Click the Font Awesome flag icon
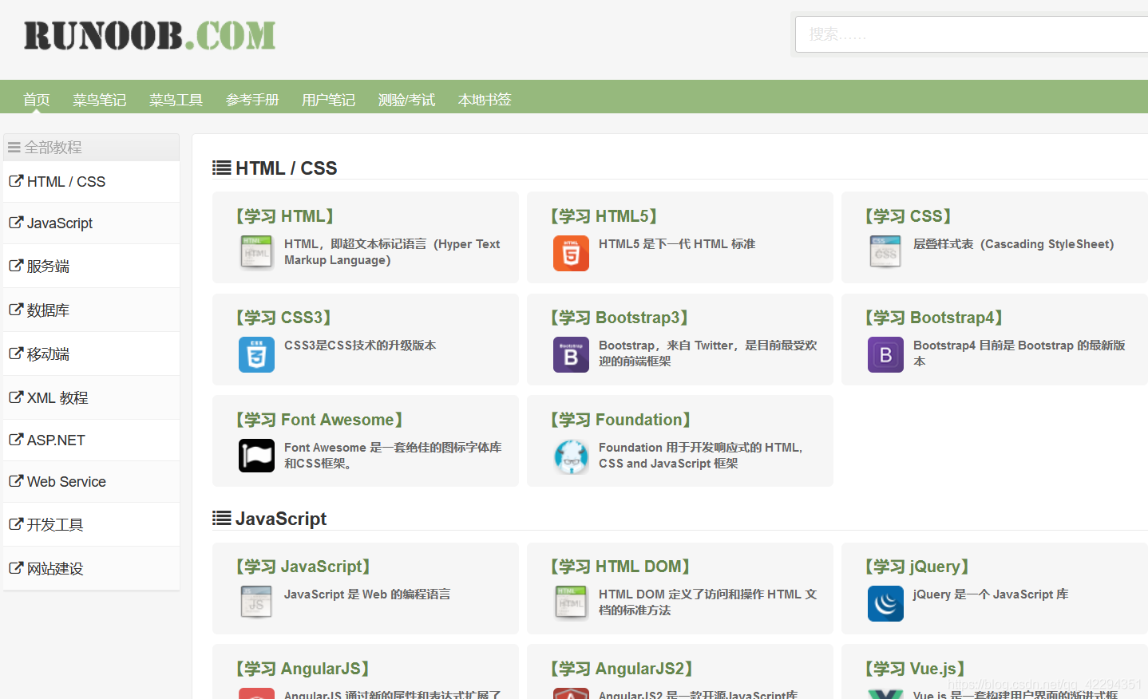The height and width of the screenshot is (699, 1148). click(x=256, y=456)
